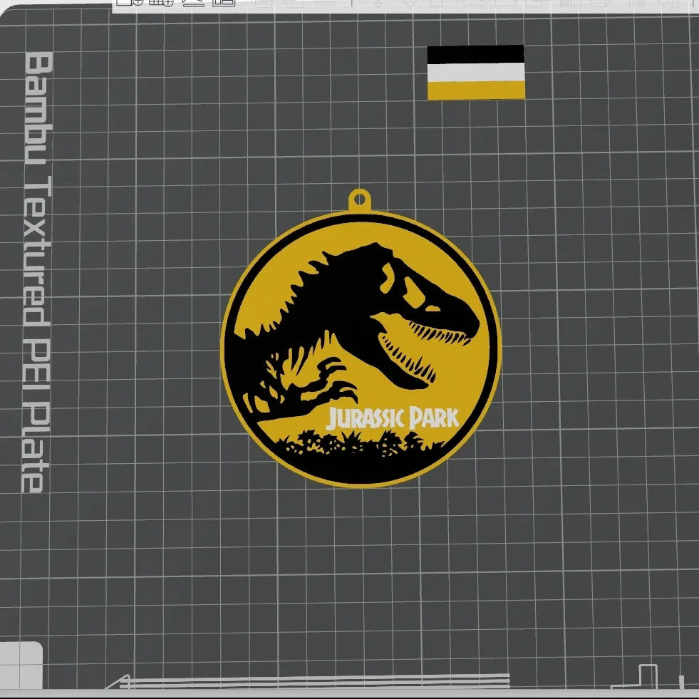The image size is (699, 699).
Task: Select the yellow stripe of the color sample
Action: [475, 90]
